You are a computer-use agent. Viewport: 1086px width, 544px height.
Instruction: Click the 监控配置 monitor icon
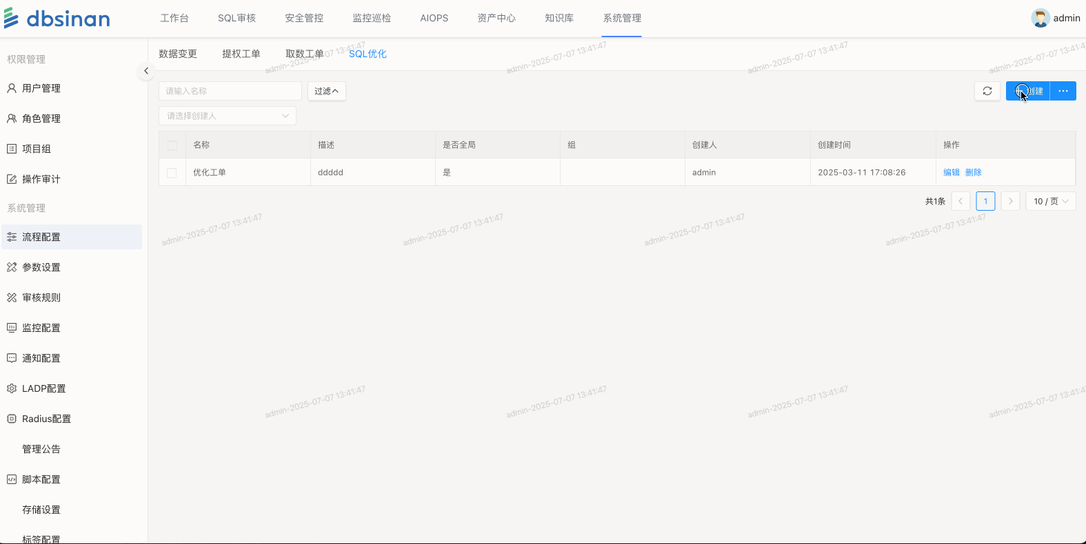point(12,328)
